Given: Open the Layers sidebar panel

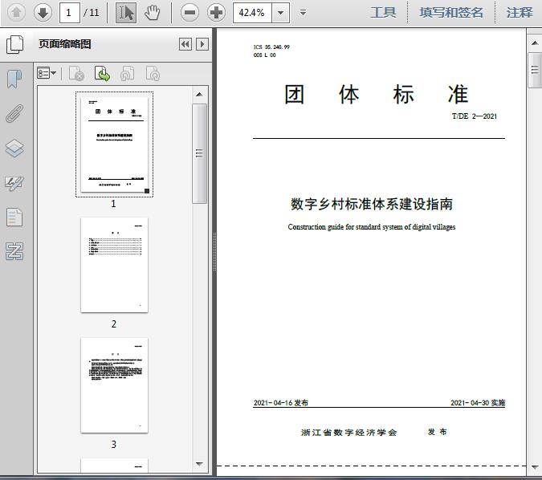Looking at the screenshot, I should (14, 148).
